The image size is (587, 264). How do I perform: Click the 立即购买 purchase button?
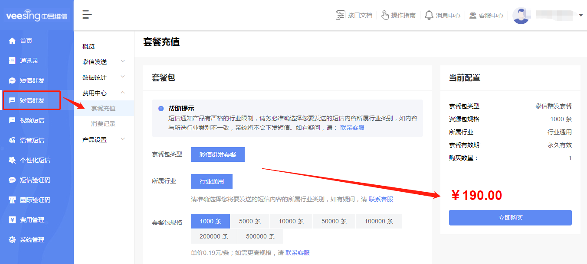coord(510,218)
